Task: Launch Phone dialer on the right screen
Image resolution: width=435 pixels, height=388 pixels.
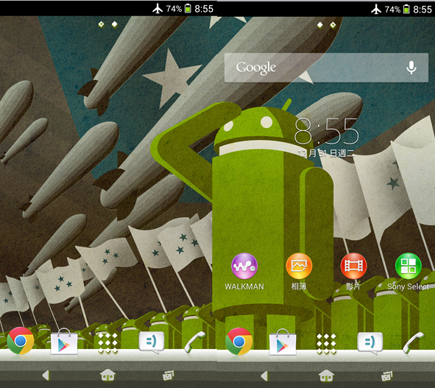Action: (x=414, y=342)
